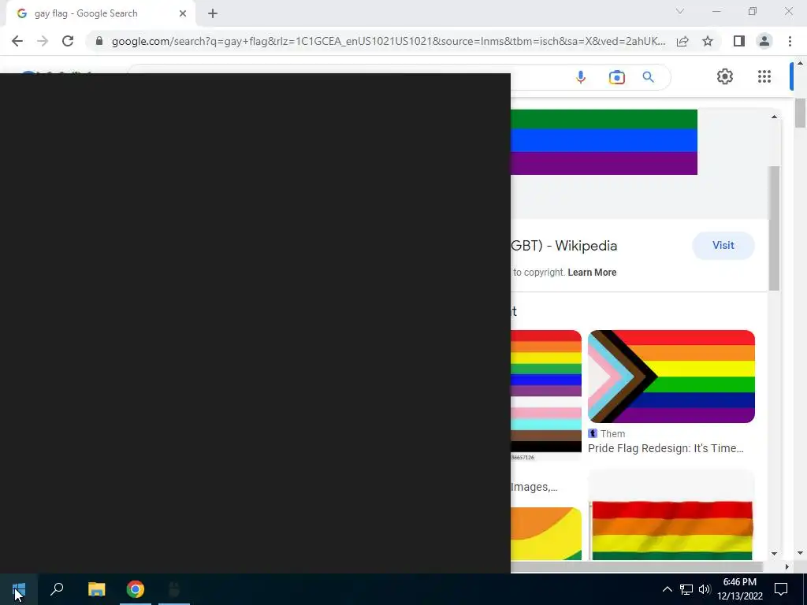Click the forward navigation arrow
The image size is (807, 605).
coord(43,41)
